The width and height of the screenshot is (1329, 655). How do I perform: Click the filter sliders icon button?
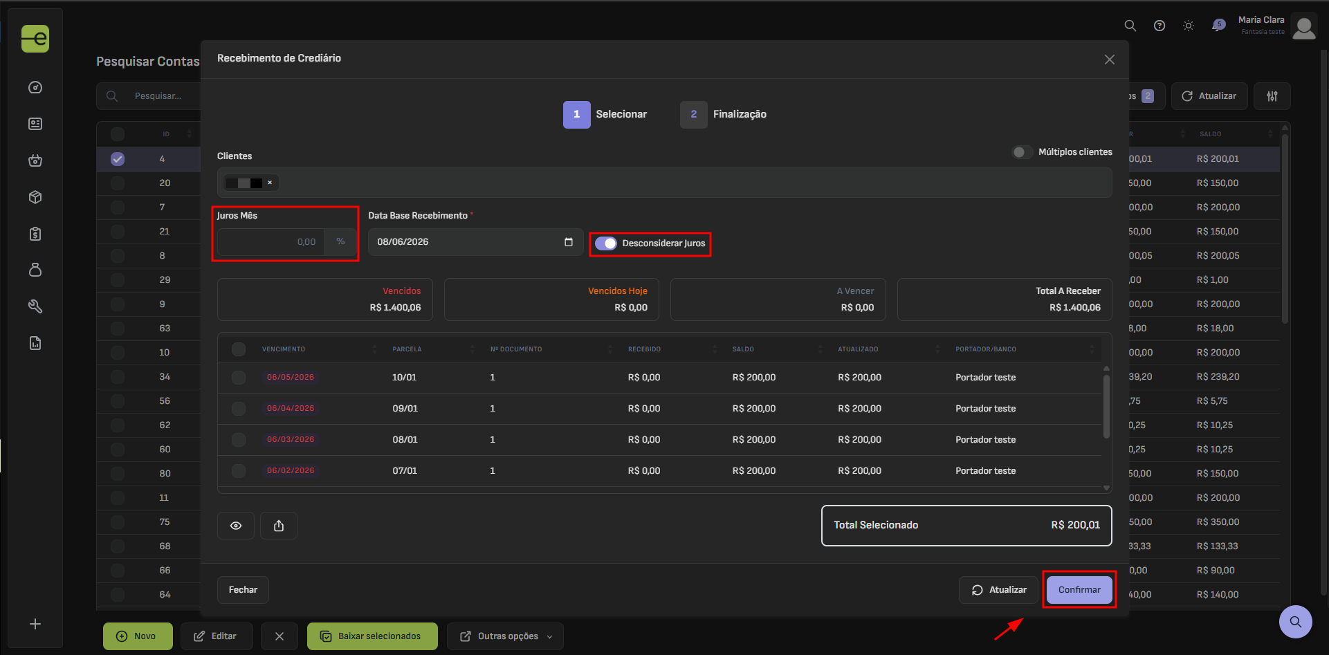click(1272, 96)
